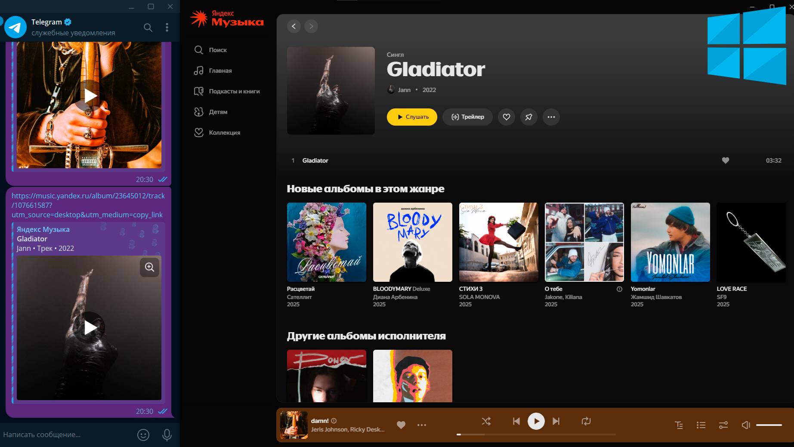Open artist Жамшид Шавкатов link
Viewport: 794px width, 447px height.
[656, 297]
